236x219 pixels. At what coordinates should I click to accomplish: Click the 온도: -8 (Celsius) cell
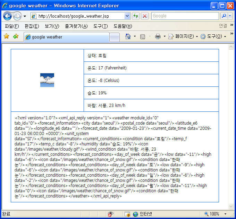coord(151,81)
